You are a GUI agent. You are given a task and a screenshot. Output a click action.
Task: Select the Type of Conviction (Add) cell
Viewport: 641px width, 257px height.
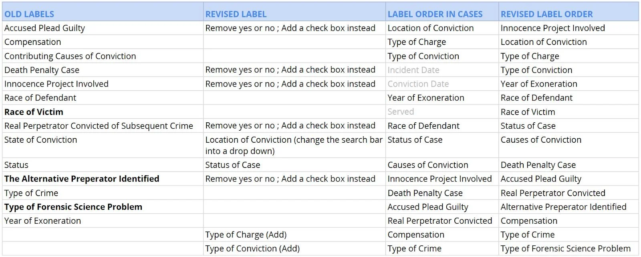(x=294, y=249)
